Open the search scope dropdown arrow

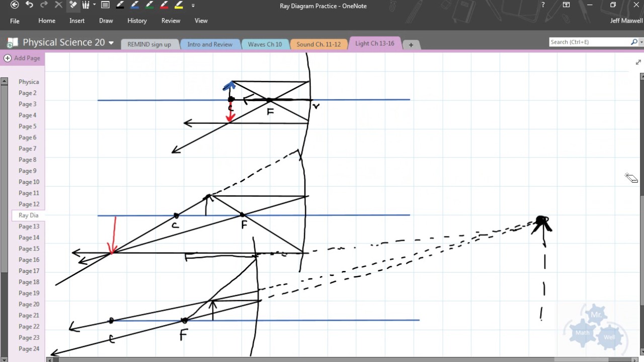pyautogui.click(x=641, y=42)
